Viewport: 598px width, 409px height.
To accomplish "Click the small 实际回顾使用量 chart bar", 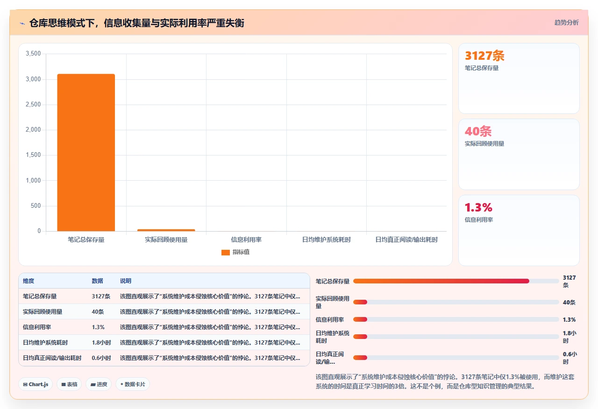I will click(166, 230).
